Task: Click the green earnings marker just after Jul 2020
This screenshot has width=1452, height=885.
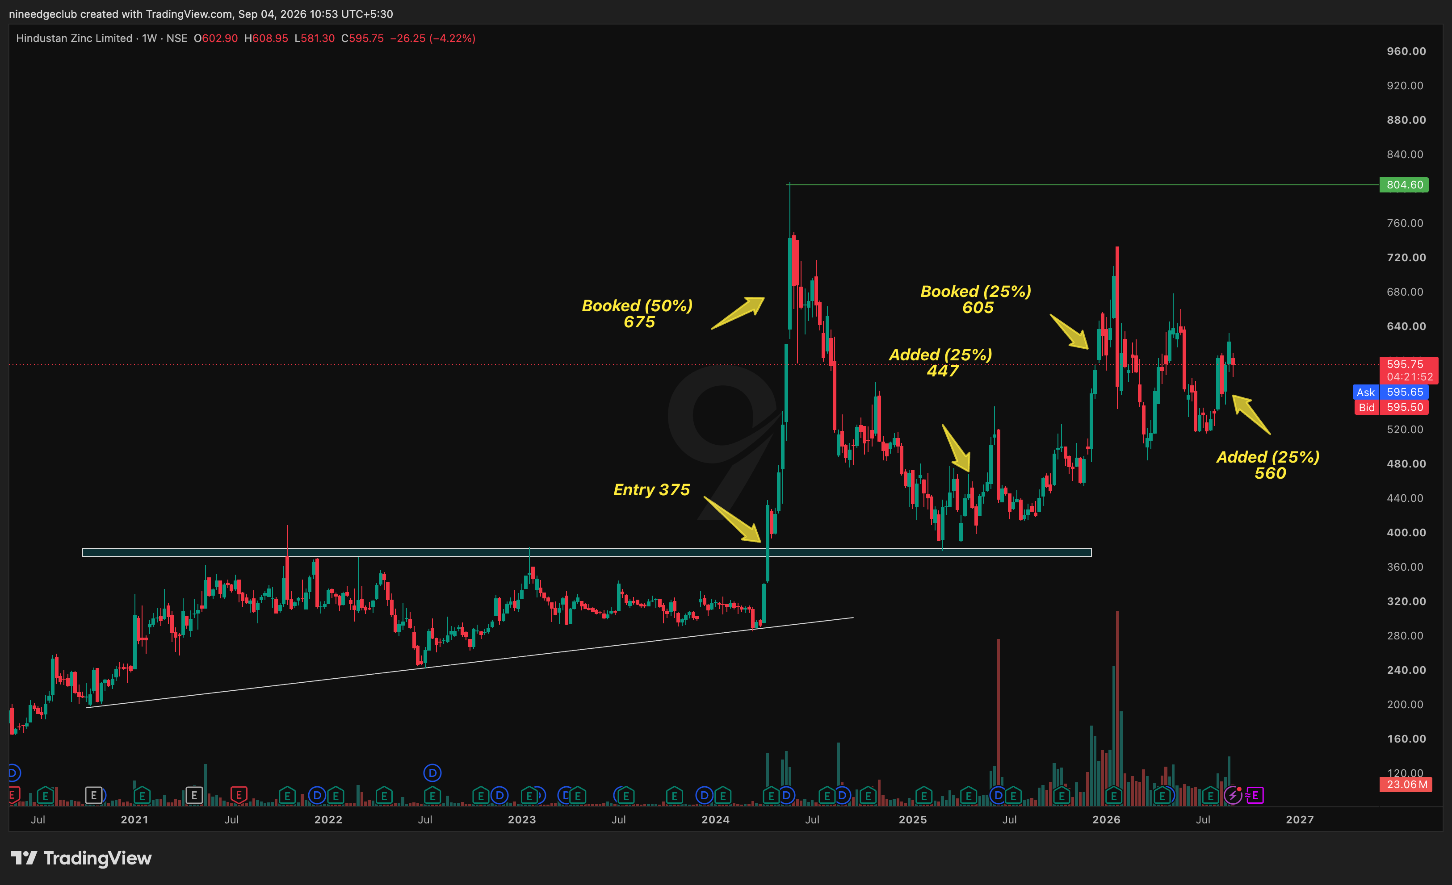Action: click(46, 796)
